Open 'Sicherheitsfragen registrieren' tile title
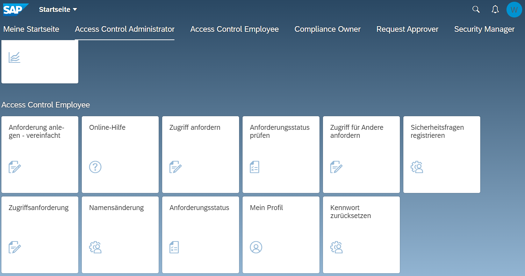Screen dimensions: 525x276 [437, 132]
